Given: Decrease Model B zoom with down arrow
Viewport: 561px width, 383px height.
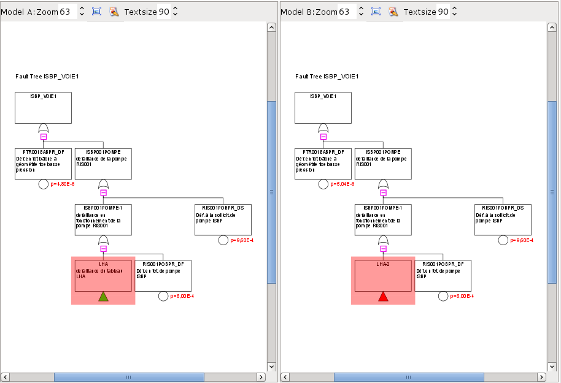Looking at the screenshot, I should pyautogui.click(x=361, y=14).
